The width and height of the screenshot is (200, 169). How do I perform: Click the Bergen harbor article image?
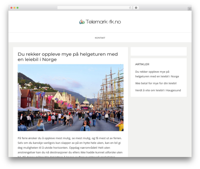[x=70, y=97]
